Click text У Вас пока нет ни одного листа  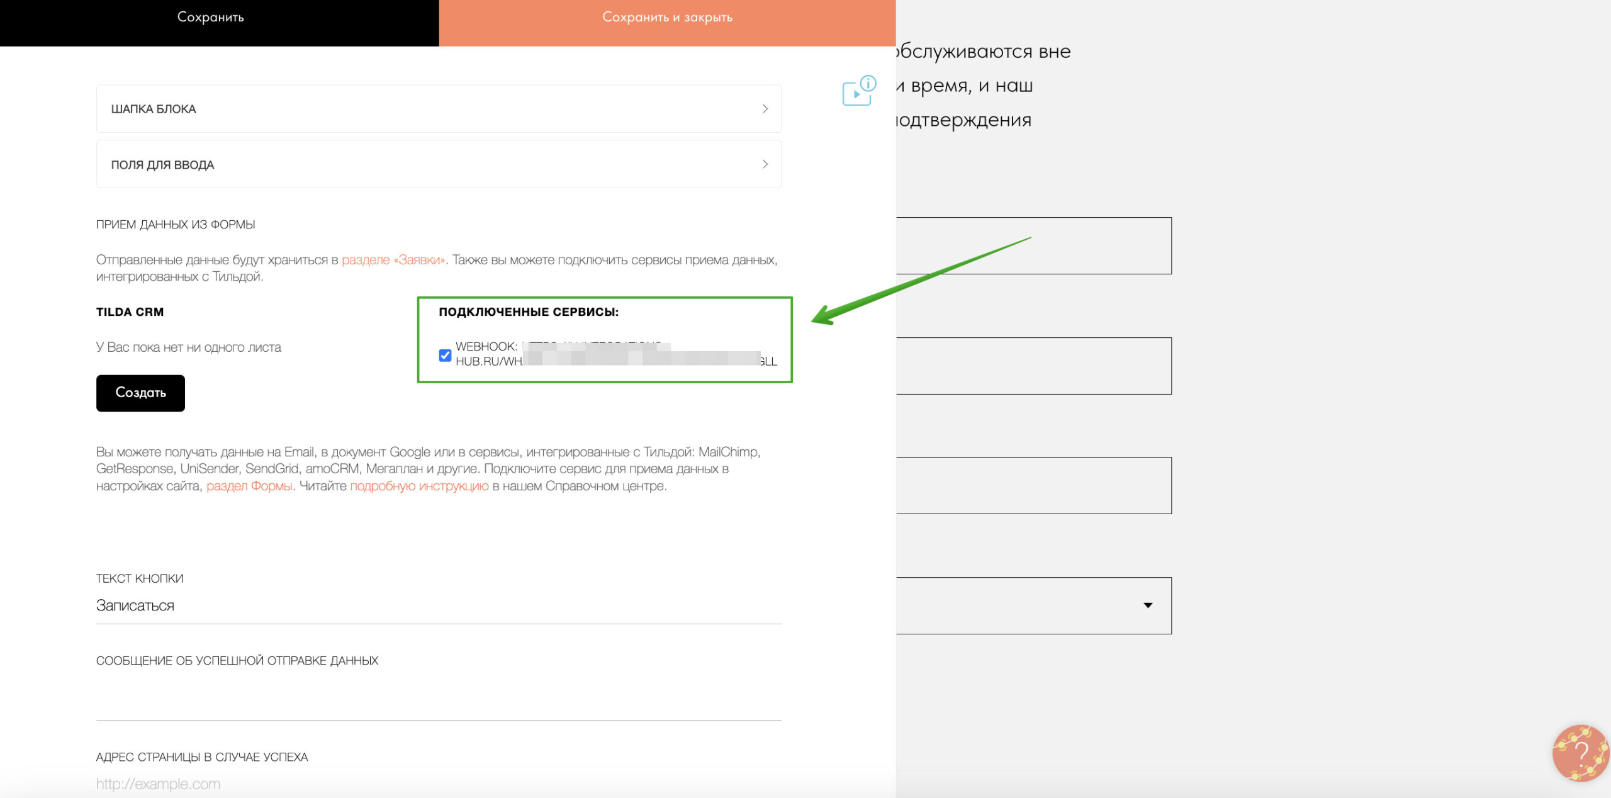189,347
